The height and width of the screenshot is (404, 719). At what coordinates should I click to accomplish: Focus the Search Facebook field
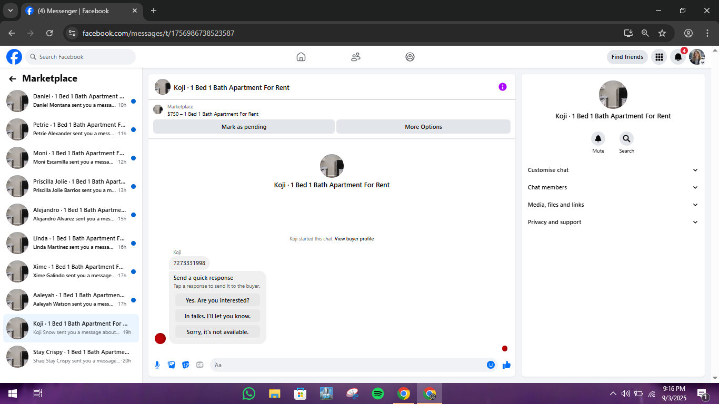tap(81, 57)
